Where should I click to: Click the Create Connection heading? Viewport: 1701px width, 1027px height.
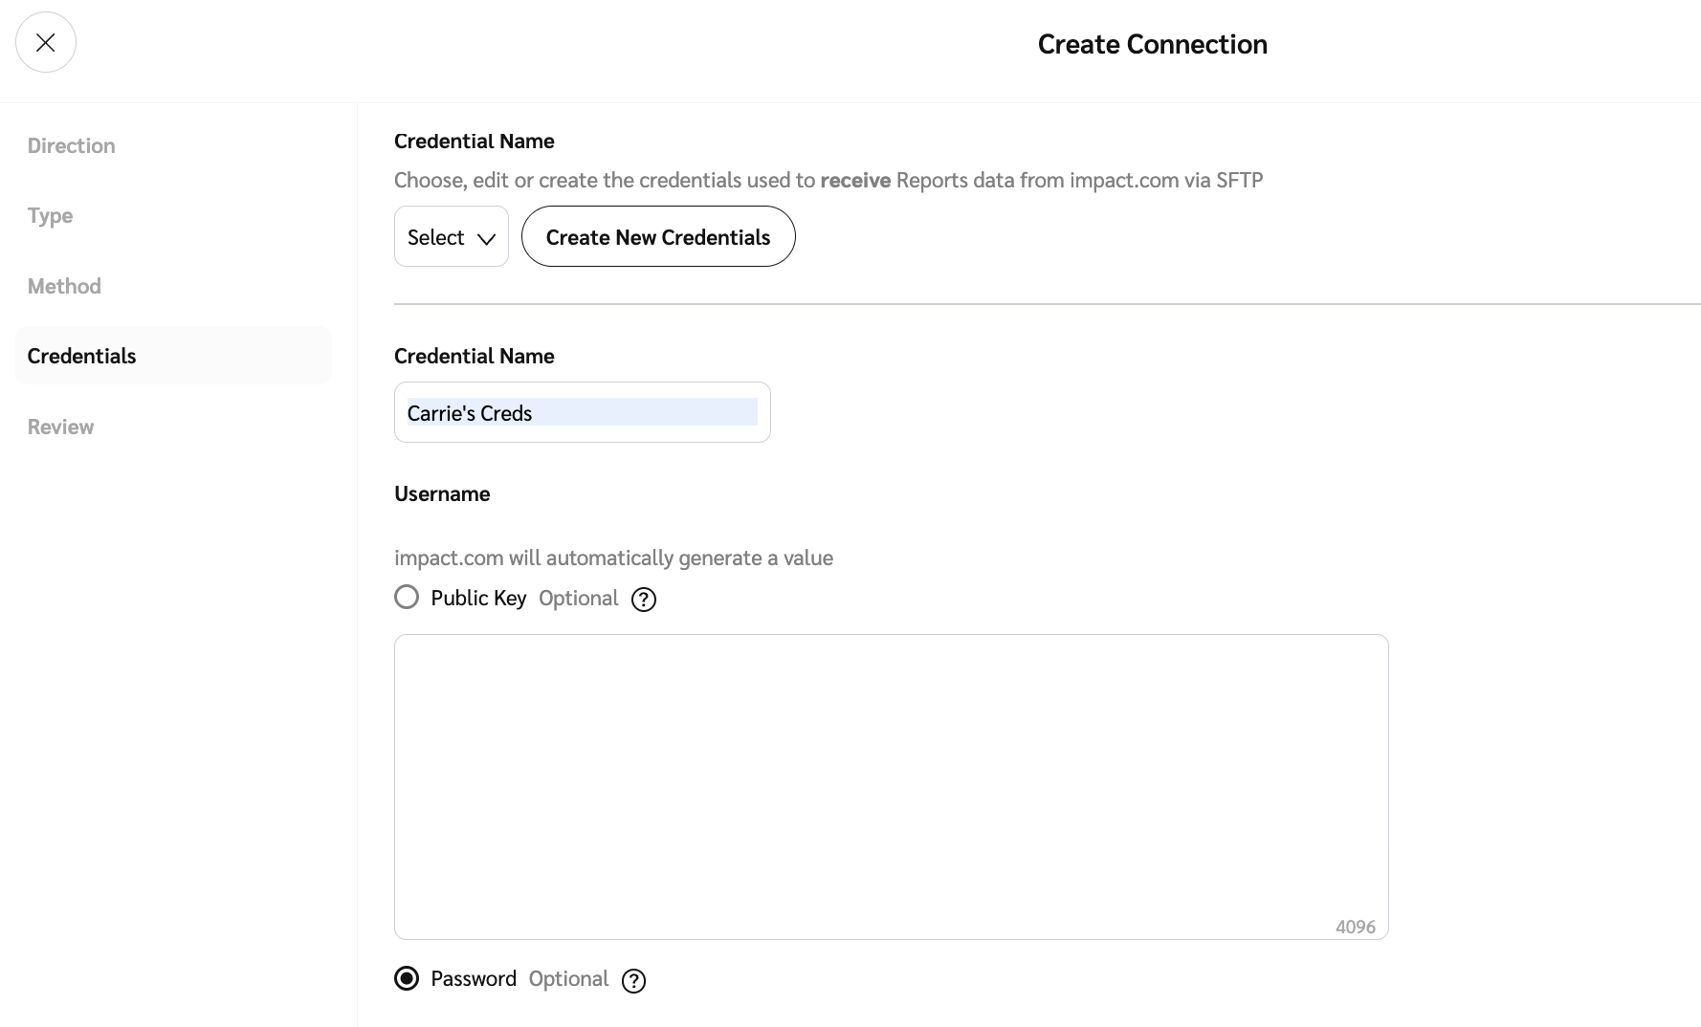click(x=1152, y=44)
